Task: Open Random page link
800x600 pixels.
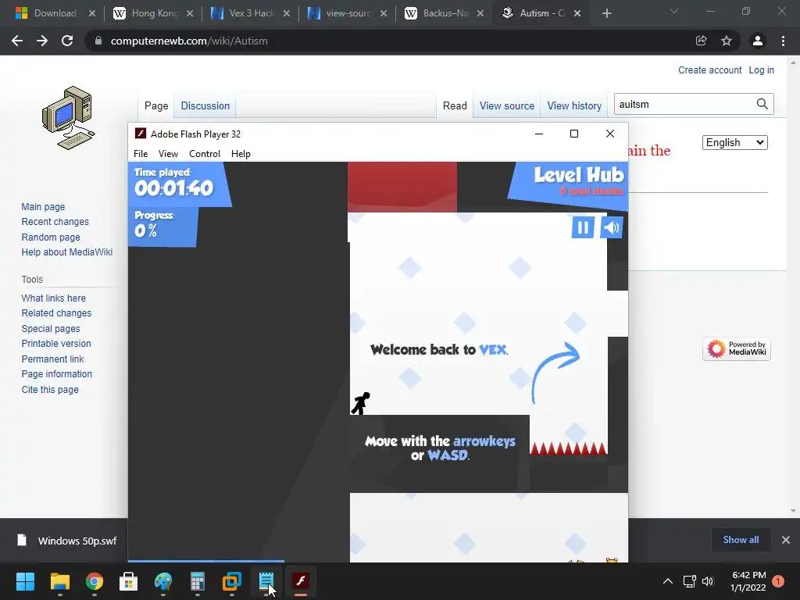Action: click(x=51, y=237)
